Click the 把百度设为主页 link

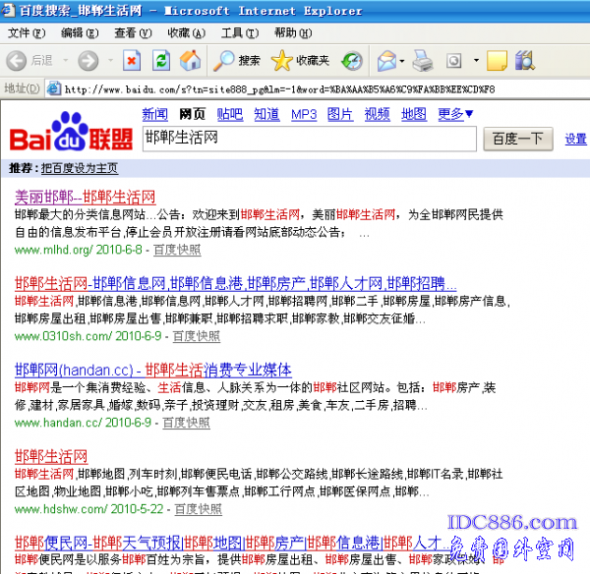pos(79,168)
